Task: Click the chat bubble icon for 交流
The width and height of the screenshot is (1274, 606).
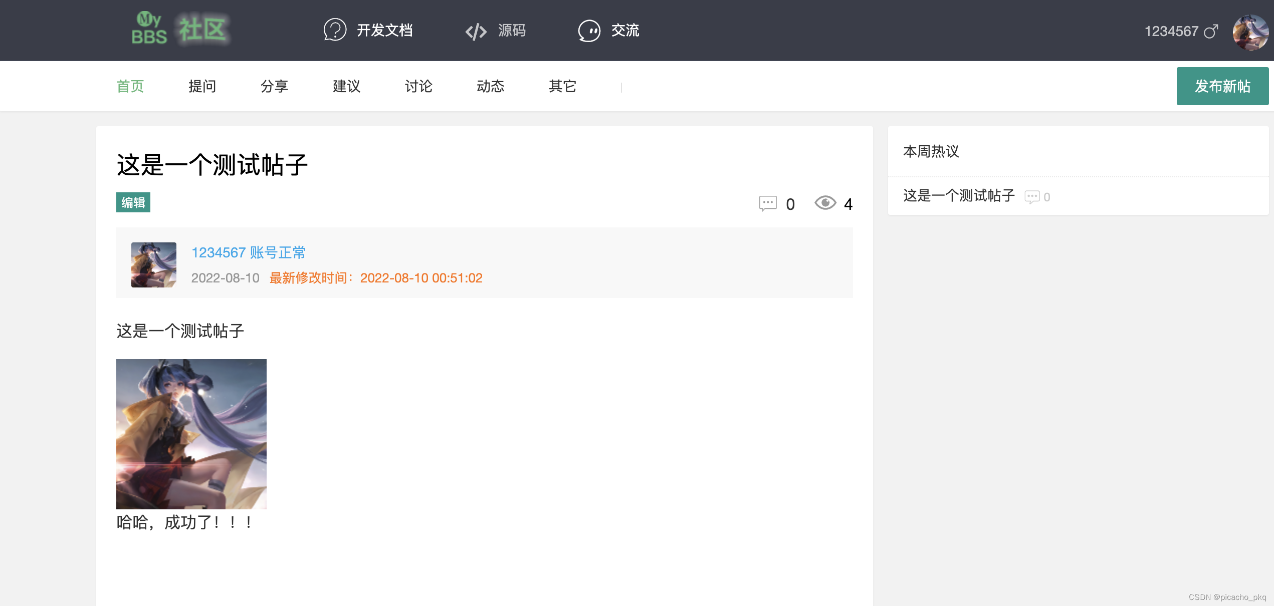Action: (x=589, y=31)
